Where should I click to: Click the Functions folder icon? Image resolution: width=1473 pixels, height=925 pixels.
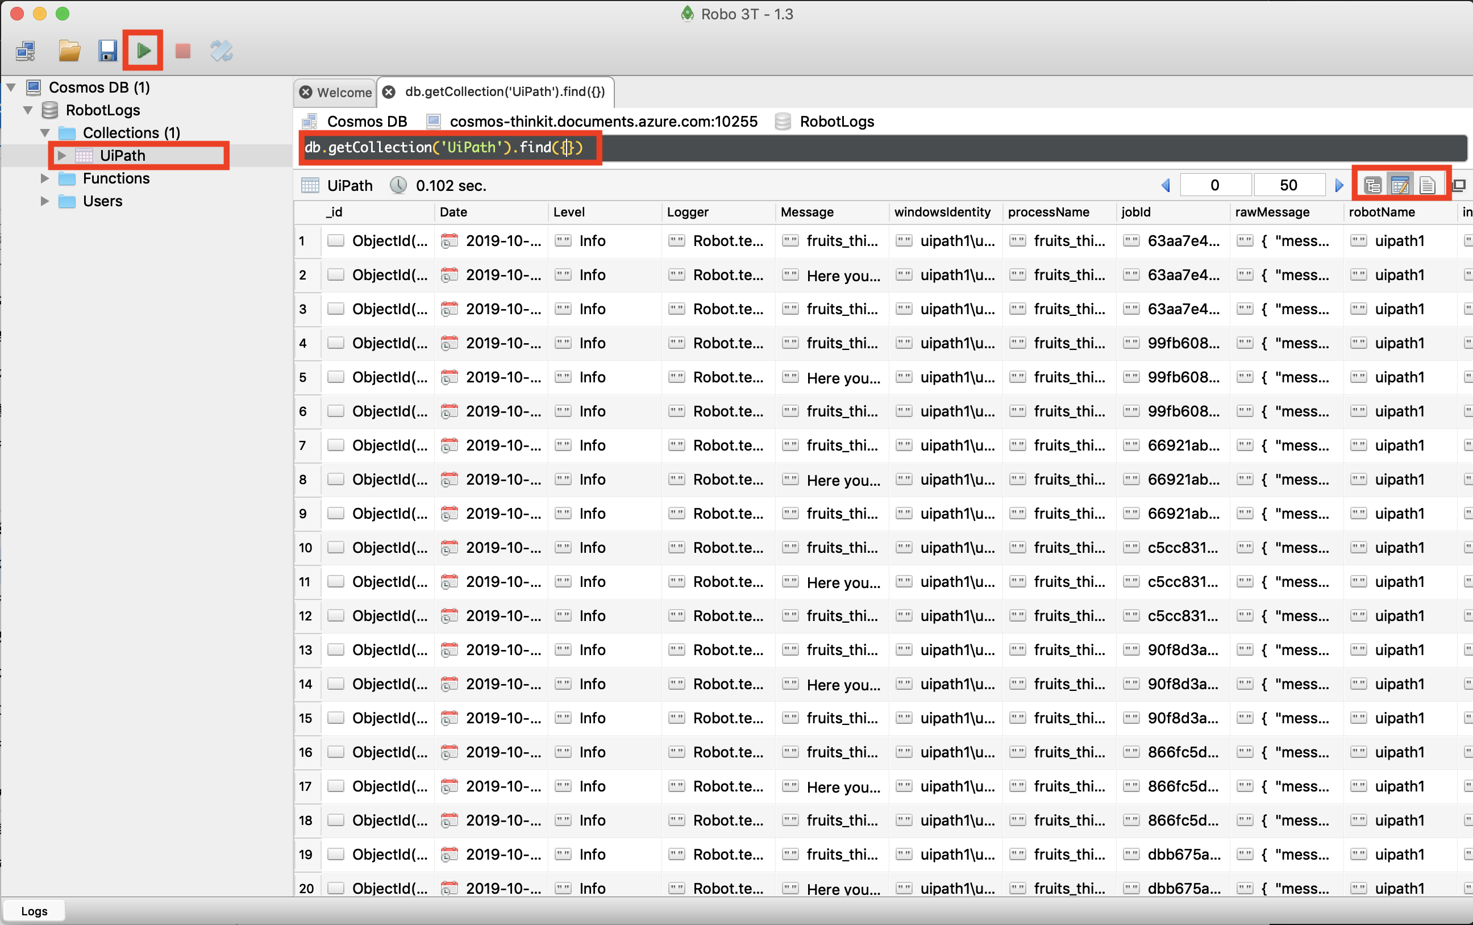[66, 178]
